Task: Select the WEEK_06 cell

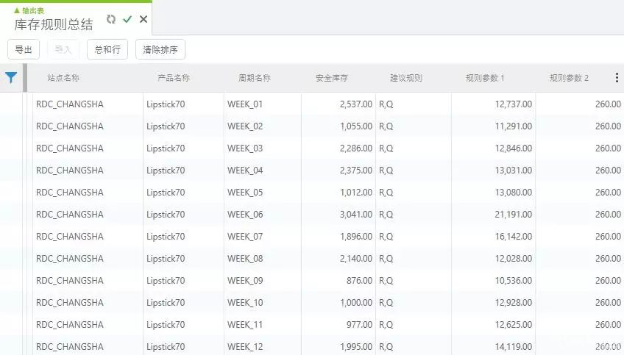Action: [x=245, y=215]
